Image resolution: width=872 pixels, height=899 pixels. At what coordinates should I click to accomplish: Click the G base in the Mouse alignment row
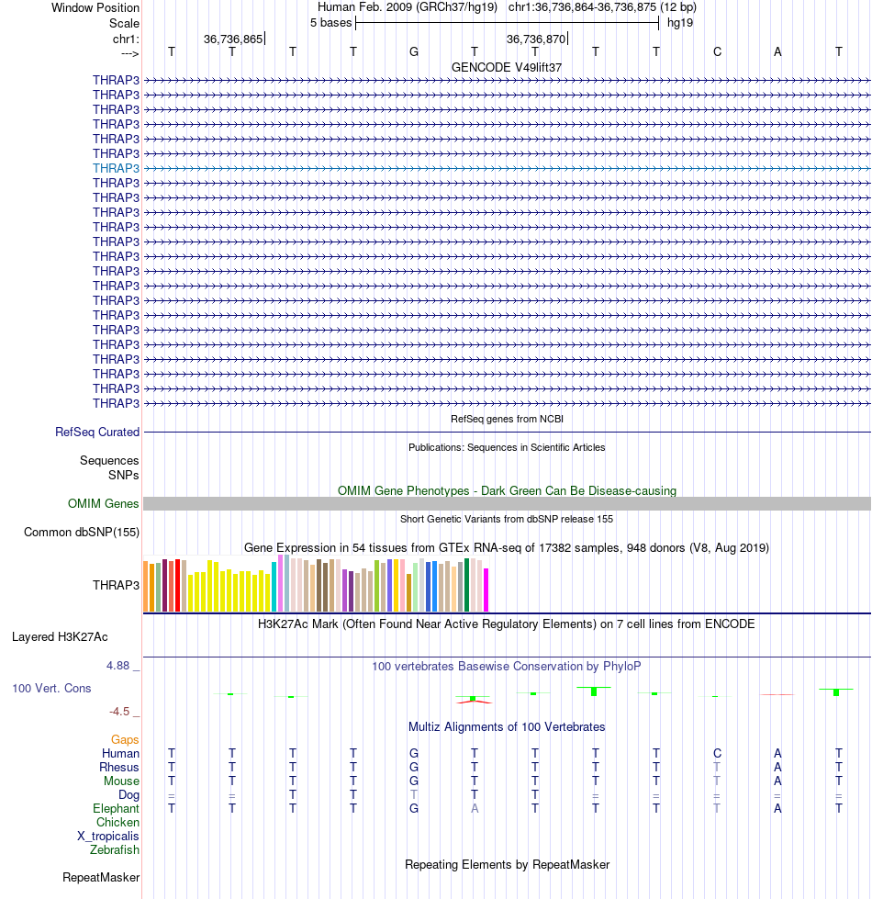(414, 781)
